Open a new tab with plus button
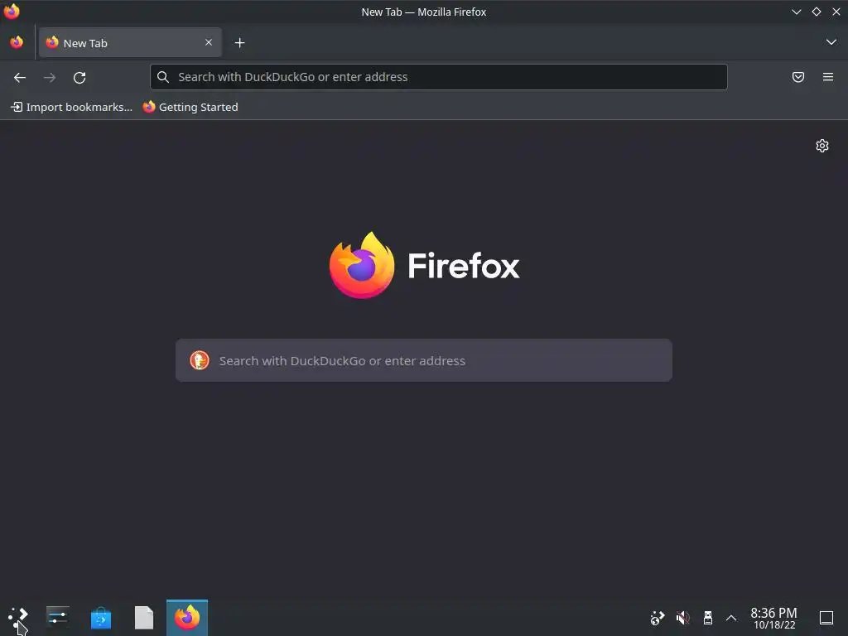The height and width of the screenshot is (636, 848). [239, 43]
